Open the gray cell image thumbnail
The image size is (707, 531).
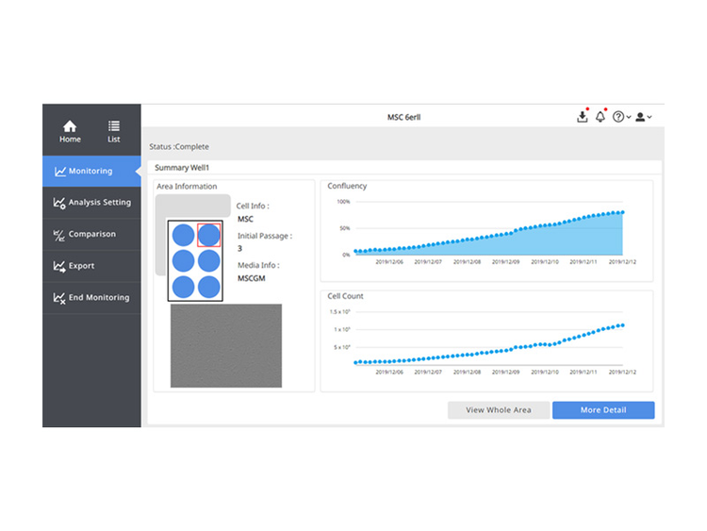tap(225, 345)
